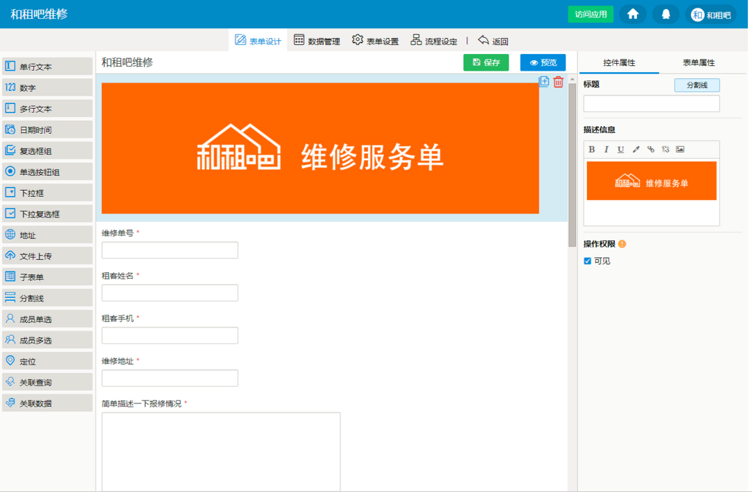Open notifications bell icon
This screenshot has width=752, height=492.
pos(665,15)
